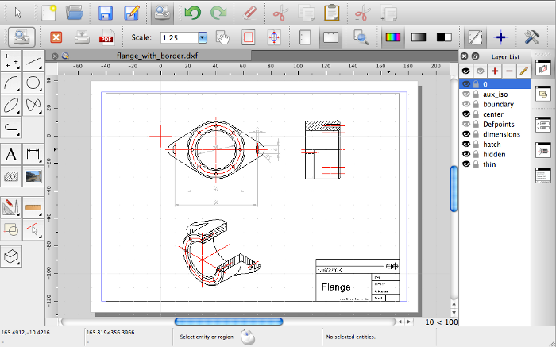Add a new layer with plus icon
The width and height of the screenshot is (556, 347).
(x=495, y=71)
